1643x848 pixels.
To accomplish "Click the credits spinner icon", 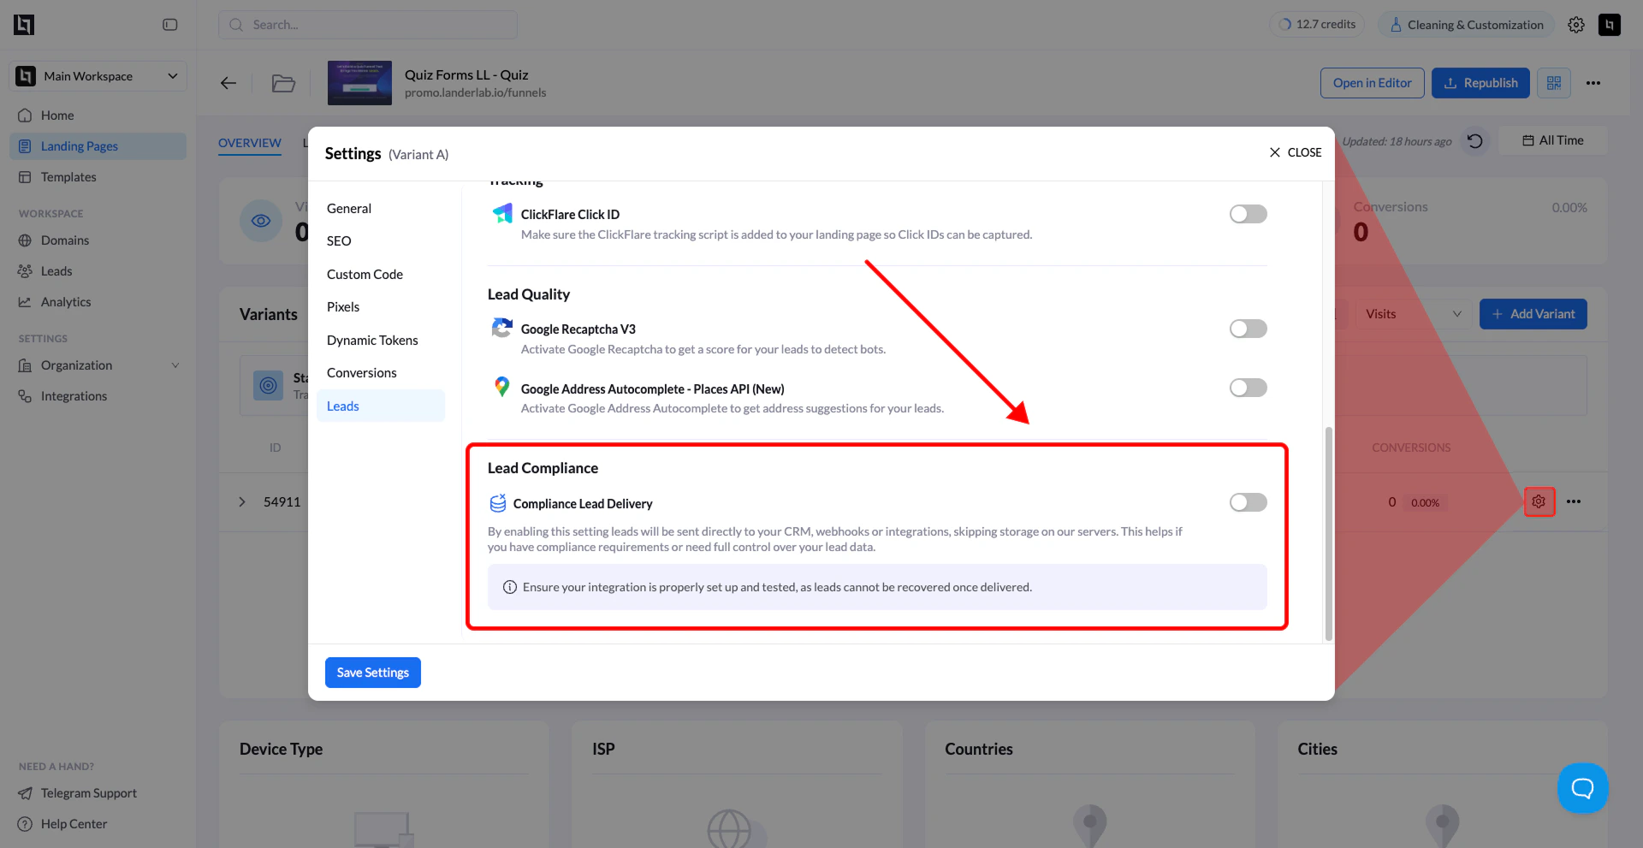I will tap(1284, 25).
